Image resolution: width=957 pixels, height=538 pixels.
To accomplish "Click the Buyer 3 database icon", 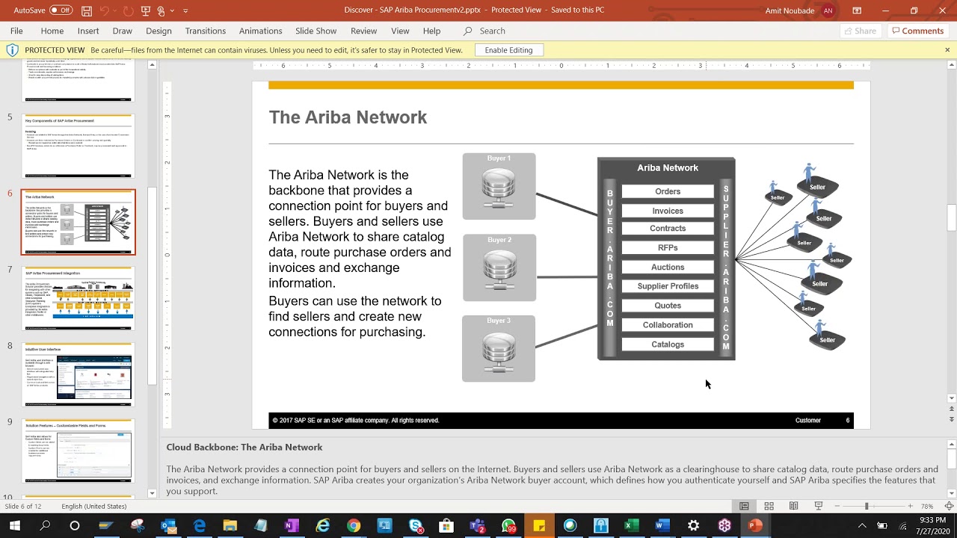I will 499,353.
